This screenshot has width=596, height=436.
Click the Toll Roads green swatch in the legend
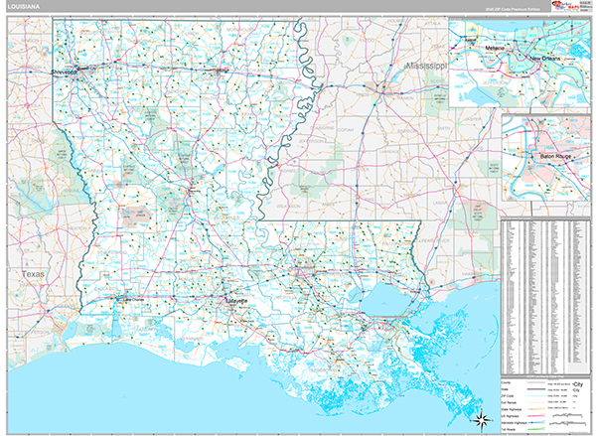pos(534,429)
